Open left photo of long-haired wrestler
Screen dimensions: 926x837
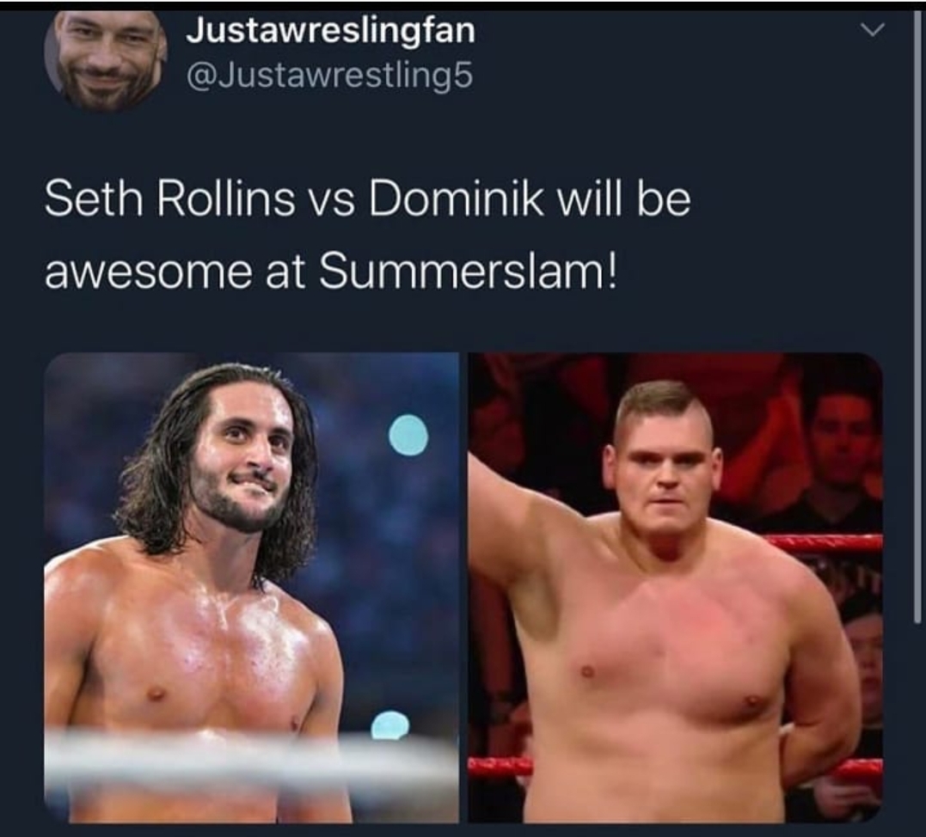coord(252,588)
